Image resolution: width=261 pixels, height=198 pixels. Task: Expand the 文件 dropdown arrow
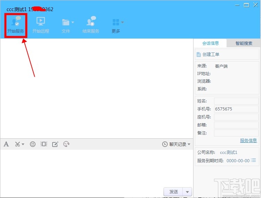click(x=73, y=22)
